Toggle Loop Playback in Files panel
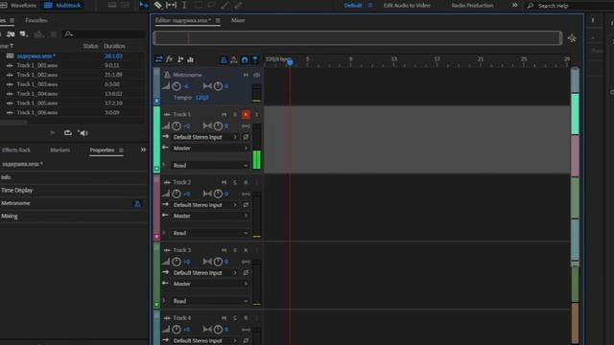 pyautogui.click(x=68, y=133)
